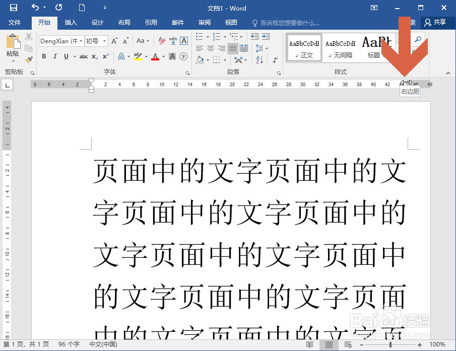Apply yellow text highlight color
The width and height of the screenshot is (456, 351).
[138, 56]
